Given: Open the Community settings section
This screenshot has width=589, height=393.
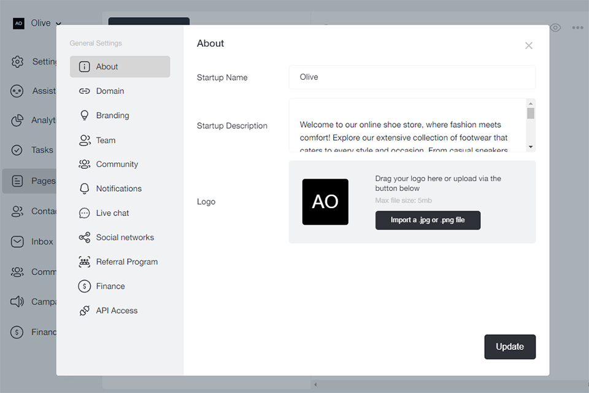Looking at the screenshot, I should (117, 164).
